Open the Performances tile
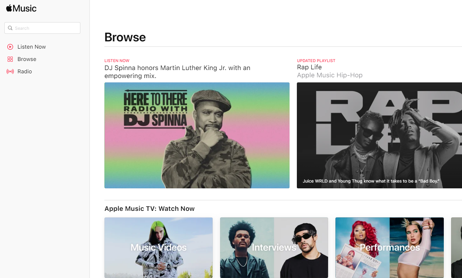Screen dimensions: 462x278 coord(390,248)
